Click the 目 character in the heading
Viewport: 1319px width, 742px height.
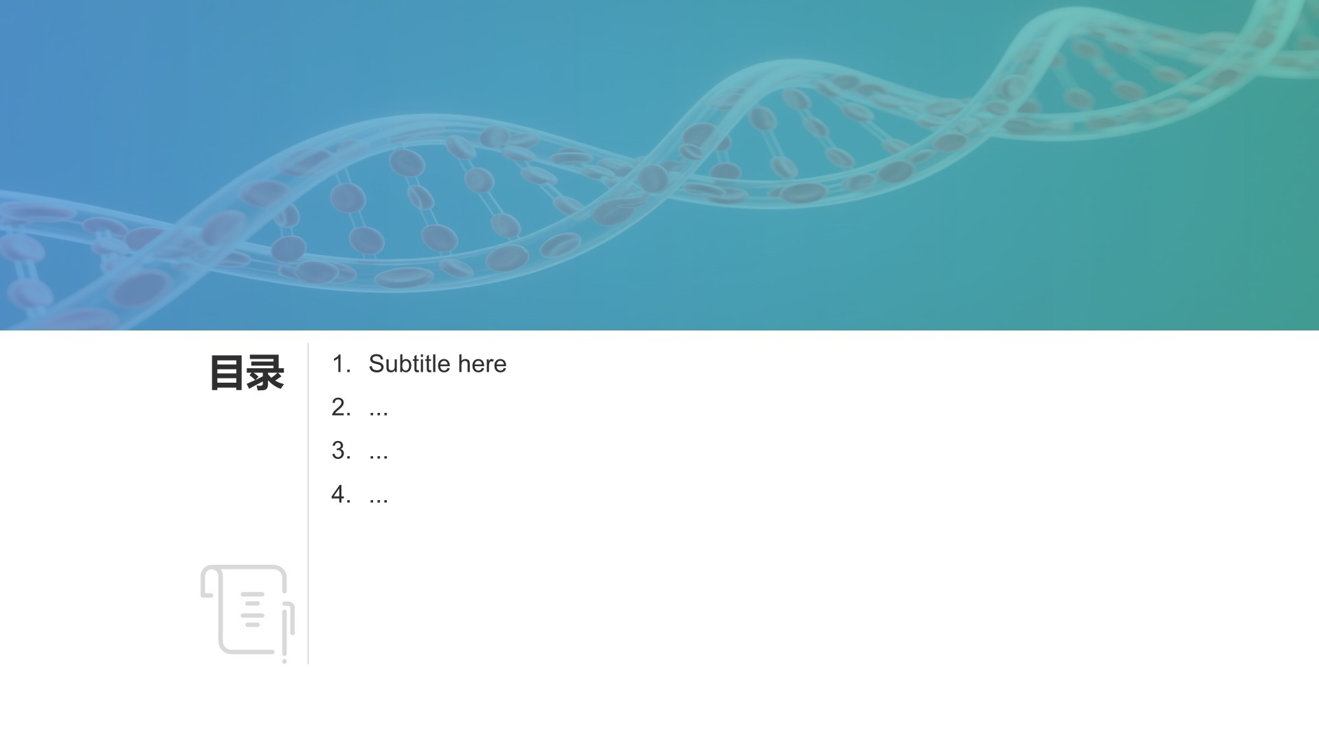coord(227,373)
